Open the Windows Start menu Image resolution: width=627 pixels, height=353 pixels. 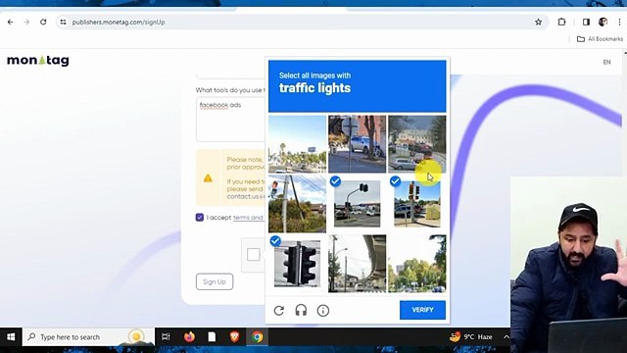[x=11, y=337]
